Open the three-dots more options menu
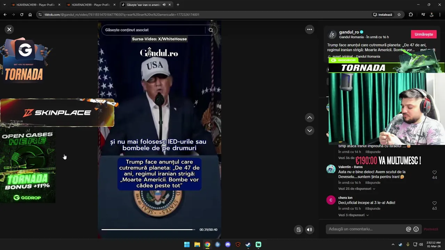The height and width of the screenshot is (250, 445). click(309, 30)
